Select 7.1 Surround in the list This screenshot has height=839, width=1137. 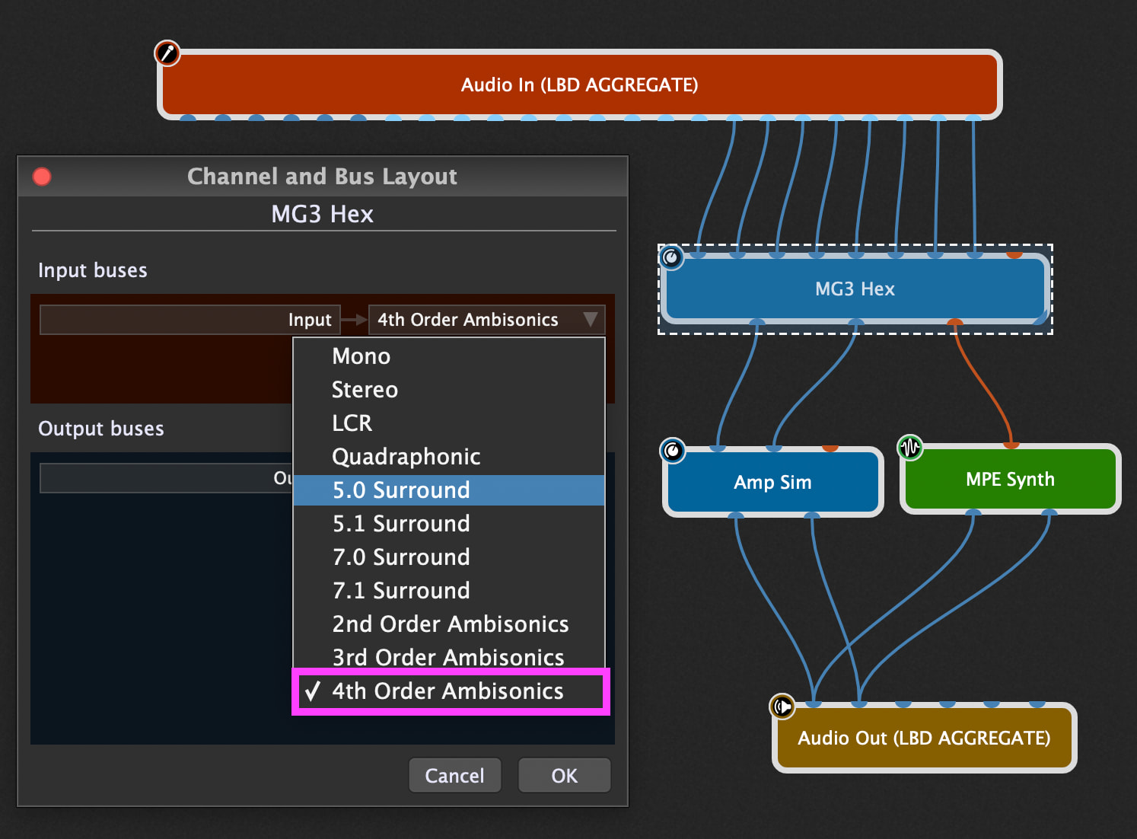coord(401,591)
